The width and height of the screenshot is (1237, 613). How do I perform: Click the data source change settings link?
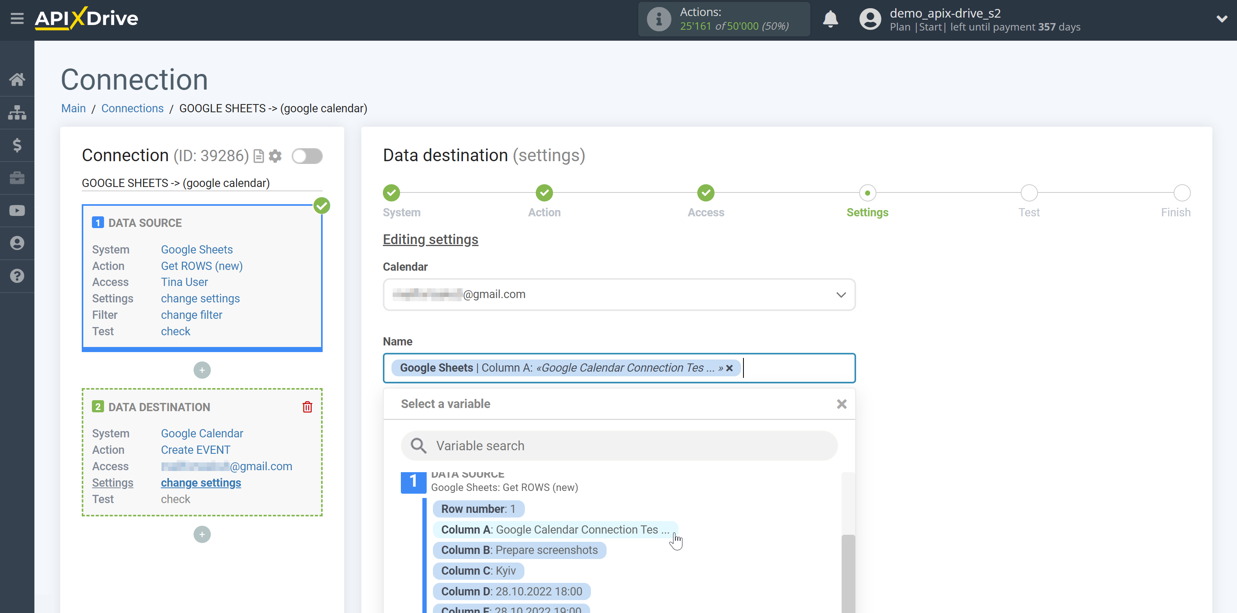[x=200, y=299]
